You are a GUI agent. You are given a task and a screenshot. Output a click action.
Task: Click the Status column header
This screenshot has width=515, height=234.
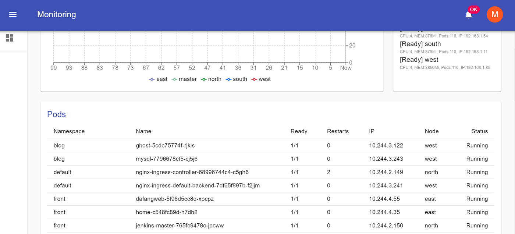coord(480,131)
